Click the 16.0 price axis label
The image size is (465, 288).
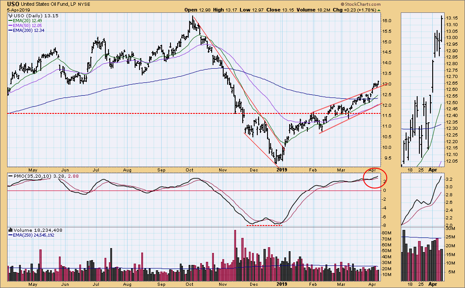pos(387,21)
